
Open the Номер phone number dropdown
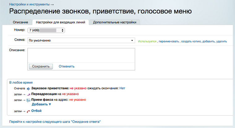click(x=46, y=30)
